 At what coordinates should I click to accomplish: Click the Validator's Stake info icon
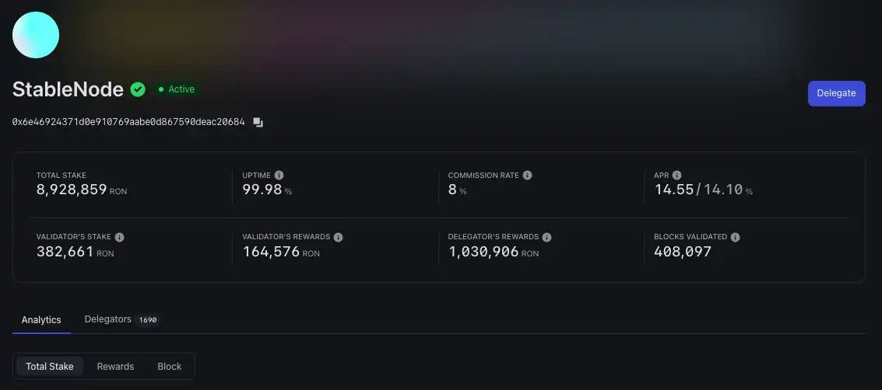[x=119, y=237]
